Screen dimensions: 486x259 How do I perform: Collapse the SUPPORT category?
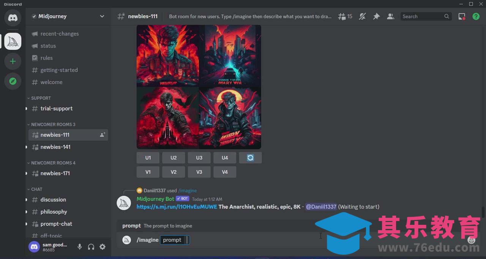(41, 98)
